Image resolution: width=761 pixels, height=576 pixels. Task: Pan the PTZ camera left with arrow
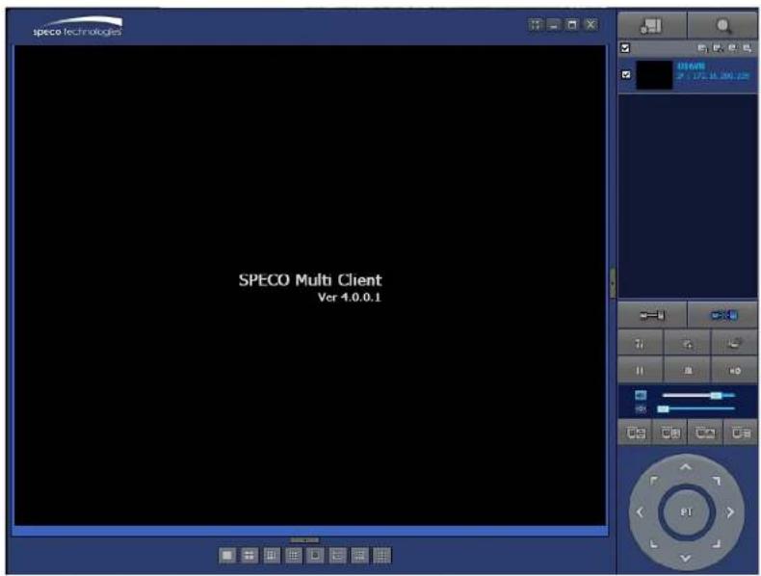pos(640,512)
